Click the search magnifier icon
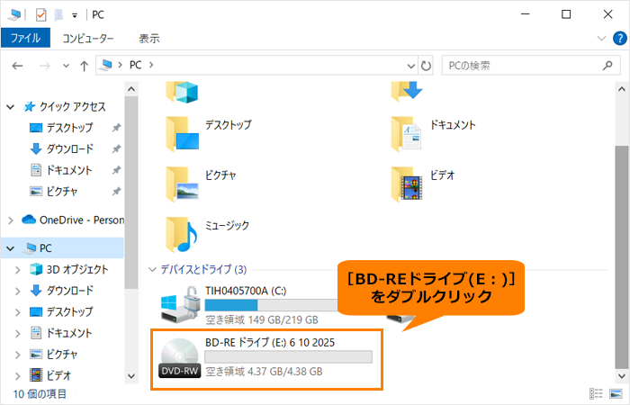 (607, 65)
